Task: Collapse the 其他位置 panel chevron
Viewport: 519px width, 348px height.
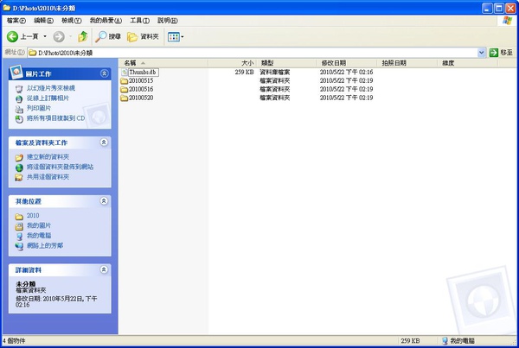Action: coord(104,201)
